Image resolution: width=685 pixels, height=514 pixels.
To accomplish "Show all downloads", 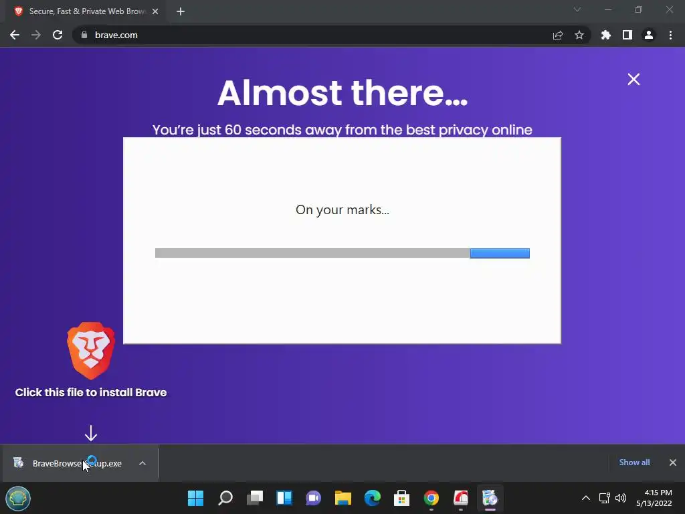I will pyautogui.click(x=634, y=462).
